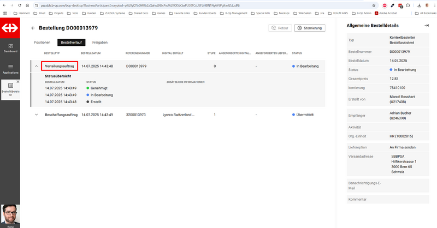Open the Dashboard from the sidebar
Viewport: 437px width, 228px height.
[10, 47]
